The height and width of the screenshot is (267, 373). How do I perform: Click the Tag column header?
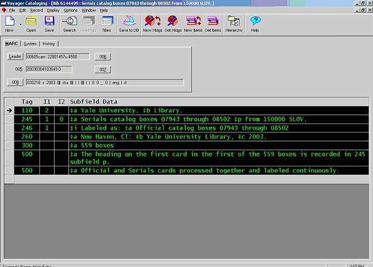[27, 102]
